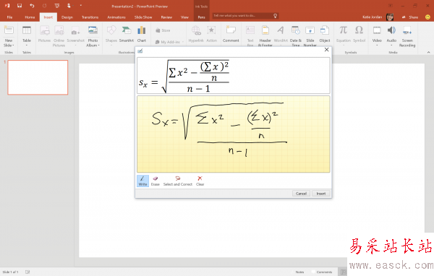Clear the ink equation canvas
The height and width of the screenshot is (276, 434).
tap(200, 181)
